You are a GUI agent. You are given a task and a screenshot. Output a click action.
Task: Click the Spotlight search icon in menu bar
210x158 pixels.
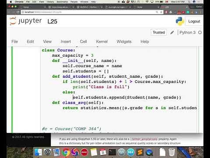coord(189,2)
